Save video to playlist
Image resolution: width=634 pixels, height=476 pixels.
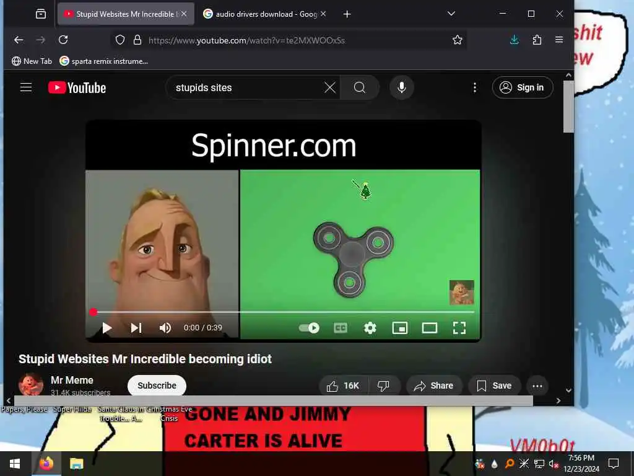(x=494, y=386)
